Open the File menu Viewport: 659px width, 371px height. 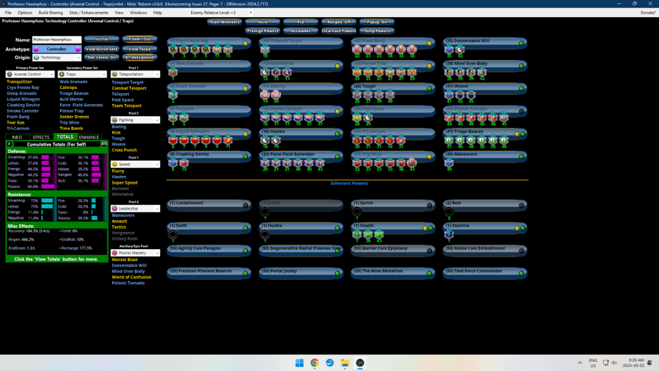tap(9, 13)
